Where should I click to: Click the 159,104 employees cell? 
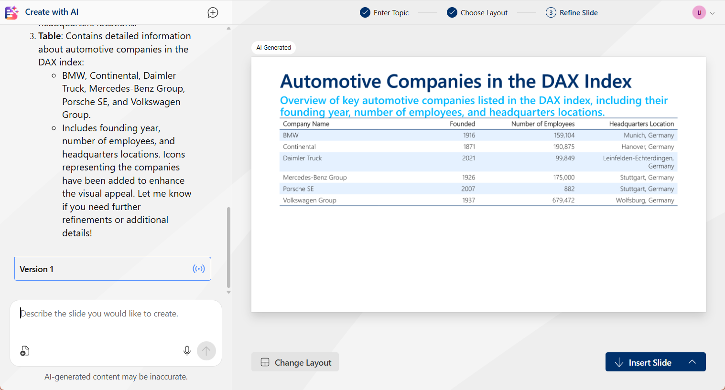point(564,135)
